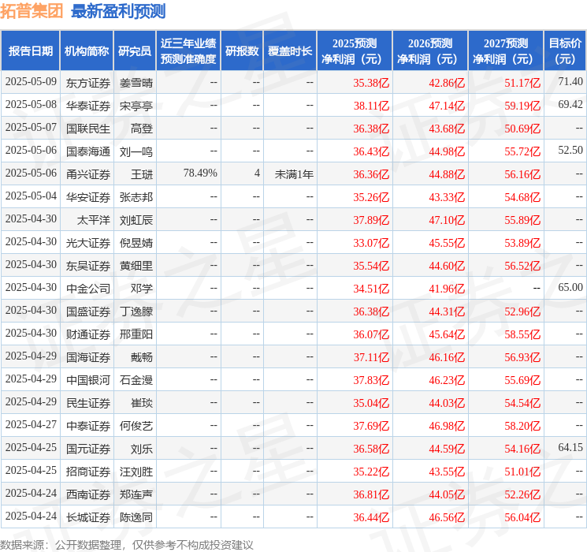
Task: Select the 研报数 column header
Action: pos(242,51)
